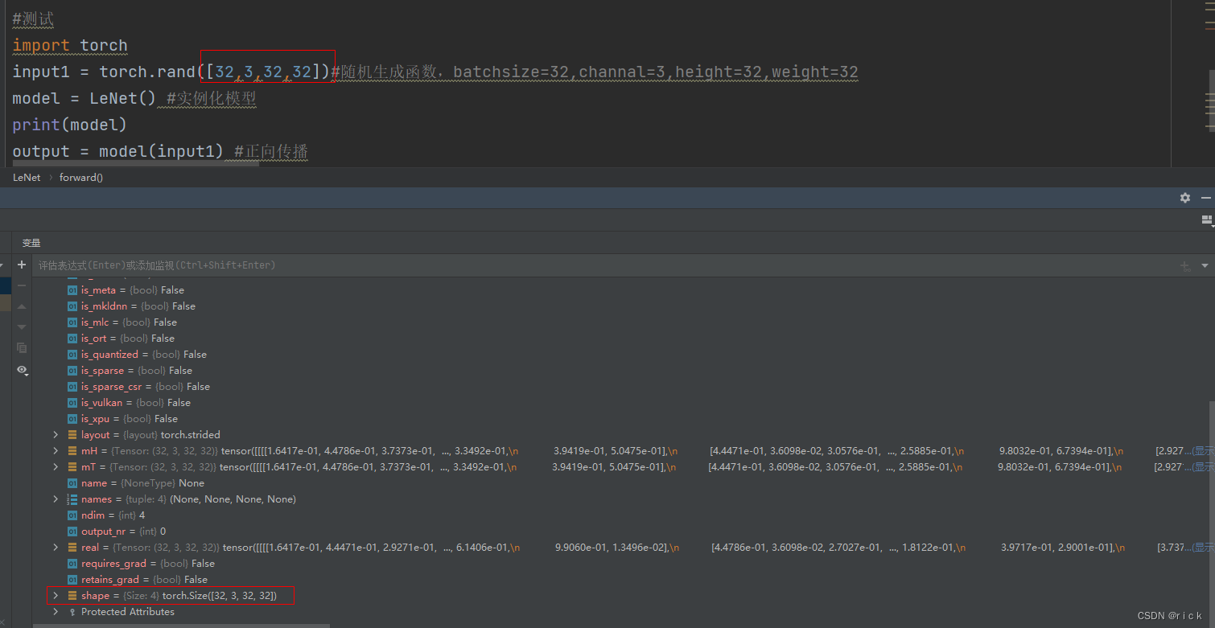Image resolution: width=1215 pixels, height=628 pixels.
Task: Select the is_mkldnn variable row
Action: 131,306
